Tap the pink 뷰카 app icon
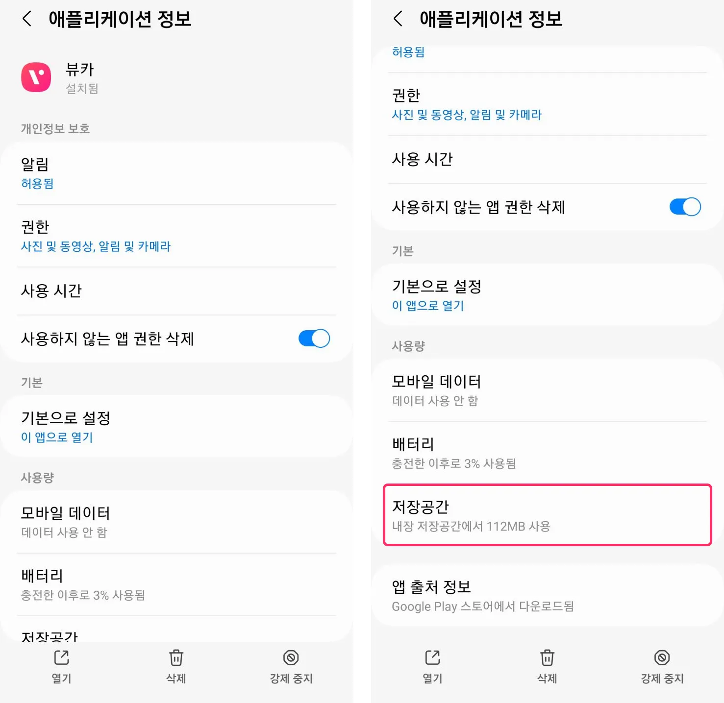 click(36, 77)
